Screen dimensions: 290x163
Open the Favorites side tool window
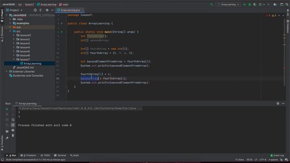click(x=2, y=143)
